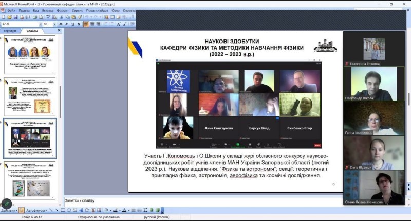411x221 pixels.
Task: Select slide 5 thumbnail with certificate
Action: (x=30, y=96)
